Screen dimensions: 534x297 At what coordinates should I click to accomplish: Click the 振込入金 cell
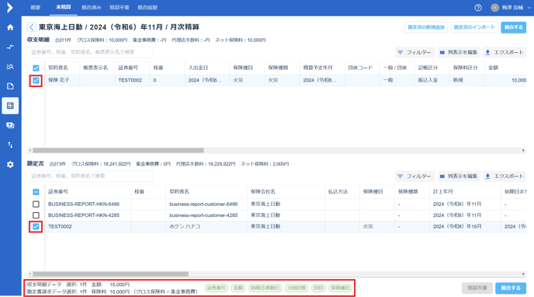(x=428, y=80)
